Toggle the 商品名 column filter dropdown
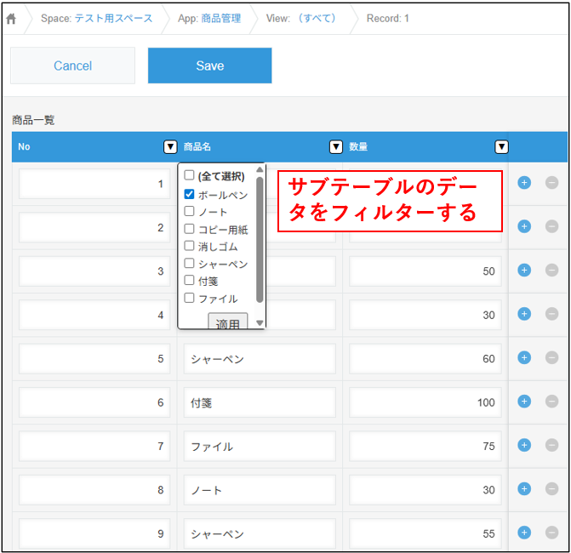 click(x=336, y=147)
